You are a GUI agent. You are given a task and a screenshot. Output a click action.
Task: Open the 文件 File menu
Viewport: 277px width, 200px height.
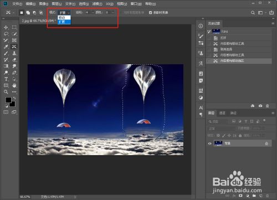coord(17,4)
